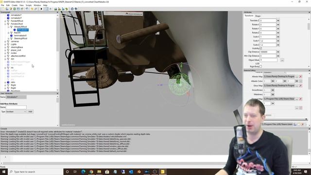The width and height of the screenshot is (311, 175).
Task: Click the stepper next to Clip Distance
Action: pos(278,52)
